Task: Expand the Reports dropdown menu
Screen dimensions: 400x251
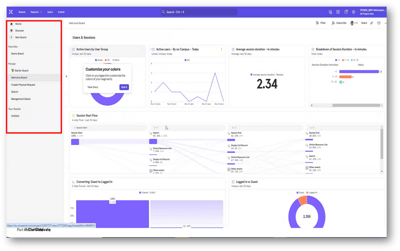Action: [x=36, y=12]
